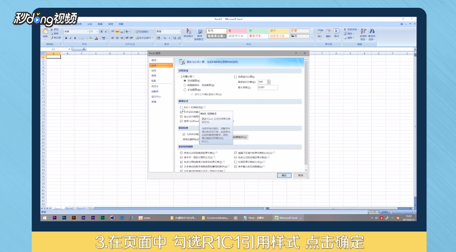Click the Microsoft Excel taskbar button

289,218
